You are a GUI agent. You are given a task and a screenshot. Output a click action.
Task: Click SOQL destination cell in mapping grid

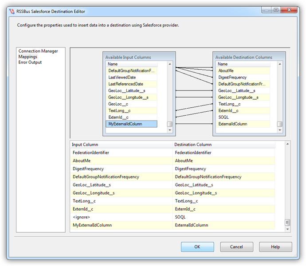224,217
